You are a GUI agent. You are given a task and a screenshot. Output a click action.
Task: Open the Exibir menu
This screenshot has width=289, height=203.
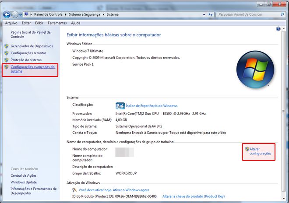point(39,23)
